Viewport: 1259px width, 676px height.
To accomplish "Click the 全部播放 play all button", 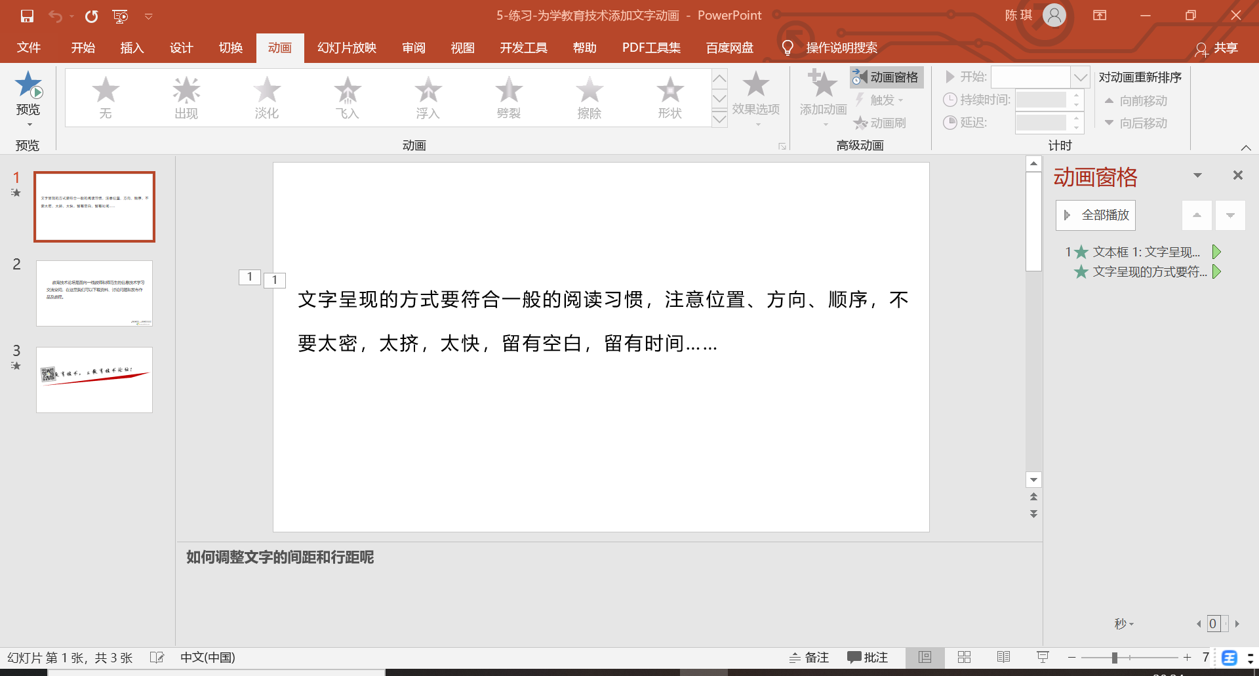I will click(1096, 215).
